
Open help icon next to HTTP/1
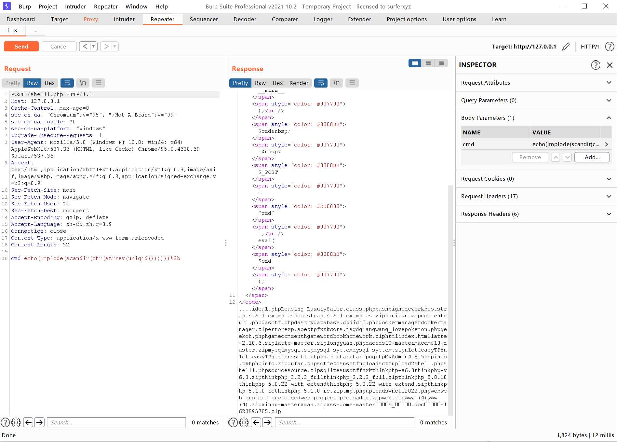tap(610, 47)
